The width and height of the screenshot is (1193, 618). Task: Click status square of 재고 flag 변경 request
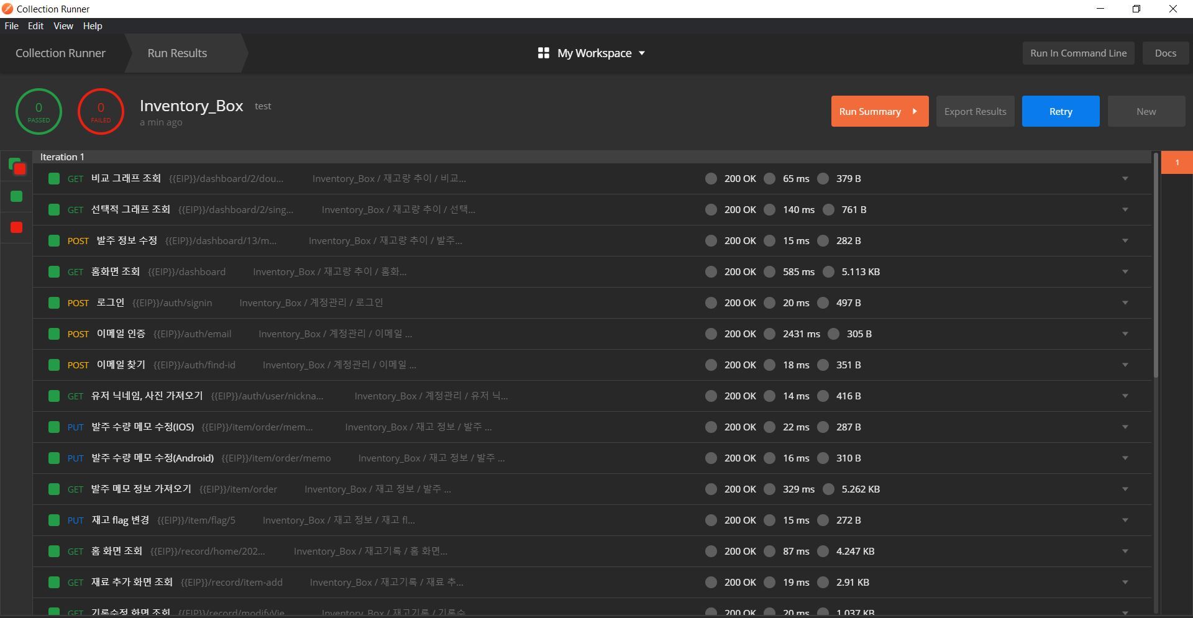pos(54,520)
